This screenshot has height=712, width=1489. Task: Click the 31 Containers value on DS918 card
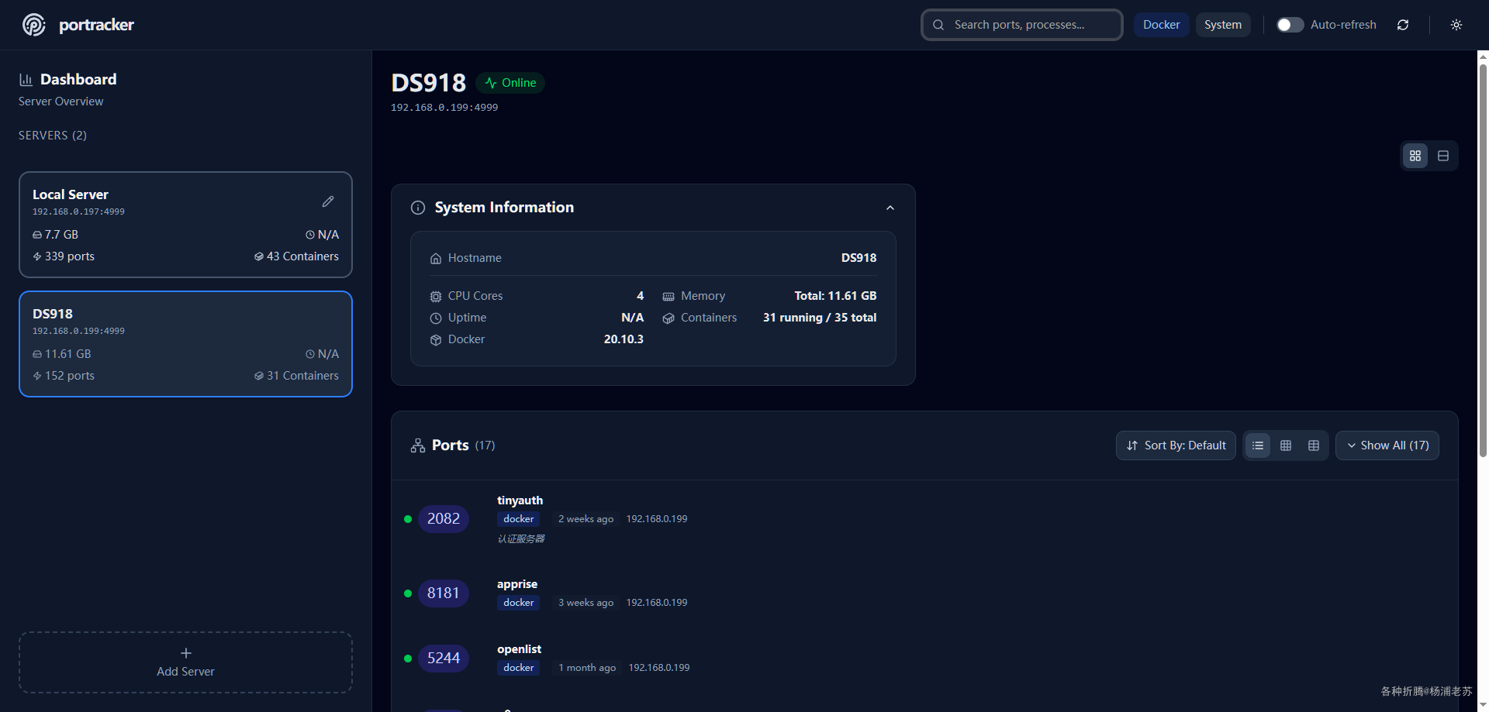pyautogui.click(x=302, y=376)
